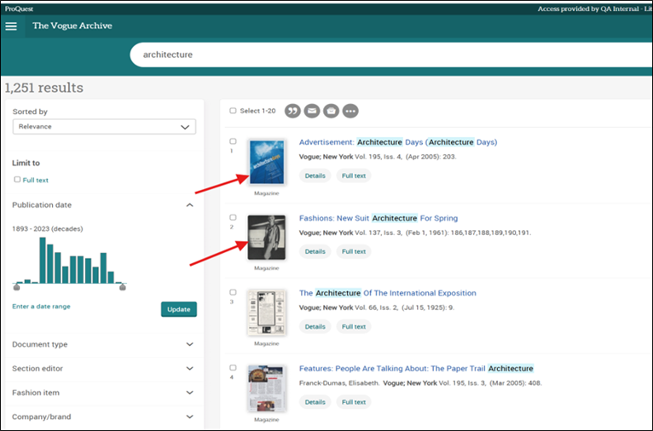Click left handle of date range slider

click(x=16, y=287)
